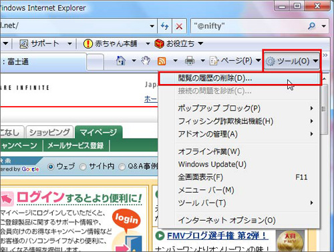Screen dimensions: 334x252
Task: Click the page scrollbar up arrow
Action: tap(325, 79)
